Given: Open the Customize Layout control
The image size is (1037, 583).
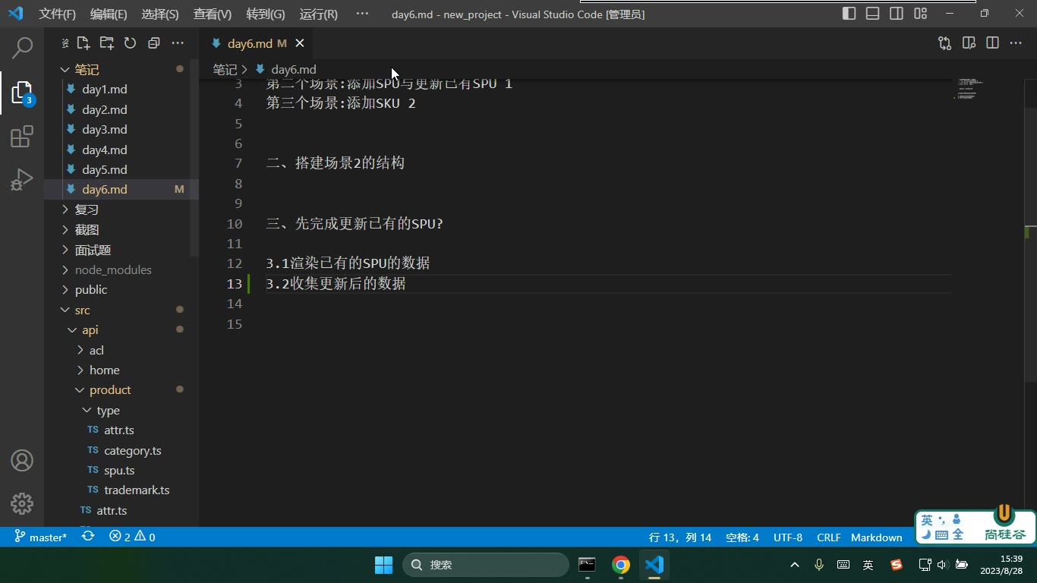Looking at the screenshot, I should (x=920, y=14).
